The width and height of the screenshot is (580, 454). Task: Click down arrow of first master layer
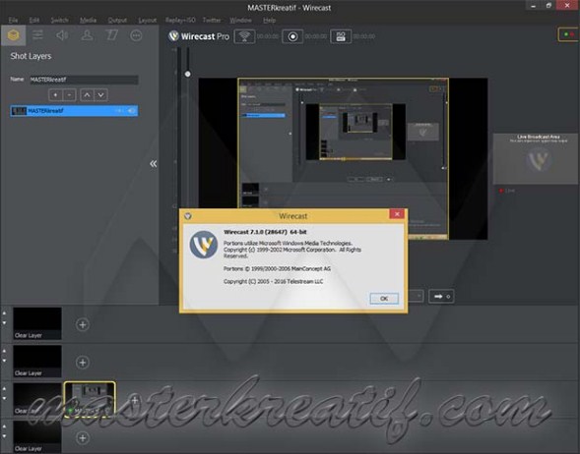(5, 323)
